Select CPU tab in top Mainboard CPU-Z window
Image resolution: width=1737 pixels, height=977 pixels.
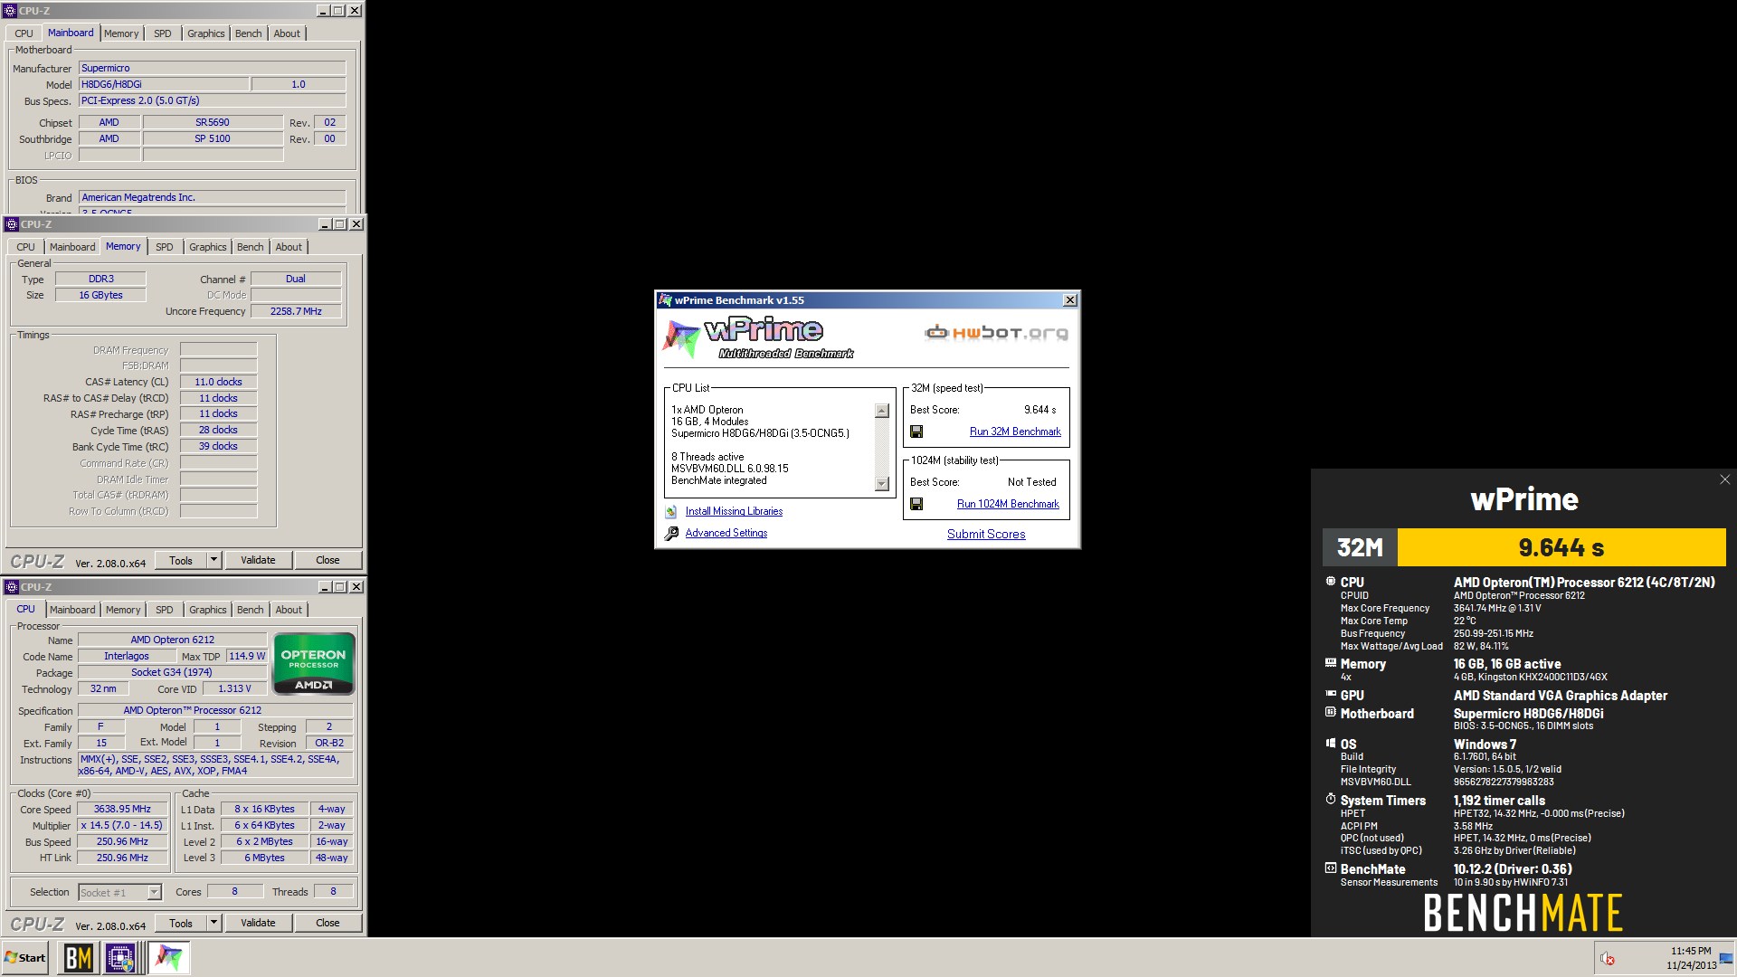click(24, 33)
